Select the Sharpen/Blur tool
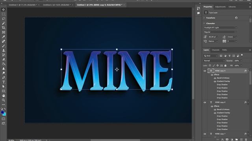252x141 pixels. point(4,69)
